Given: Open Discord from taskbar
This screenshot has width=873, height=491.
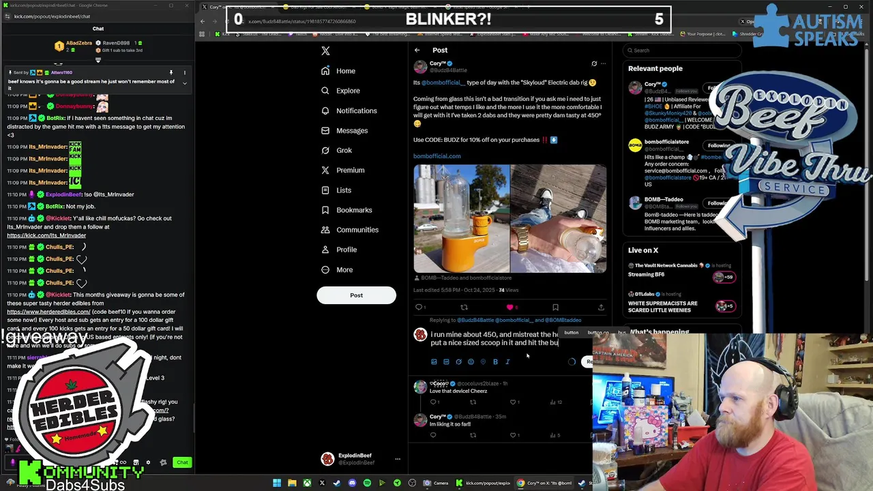Looking at the screenshot, I should pyautogui.click(x=352, y=483).
